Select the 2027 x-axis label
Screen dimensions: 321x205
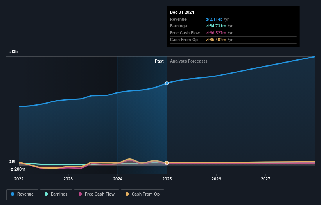pyautogui.click(x=265, y=179)
